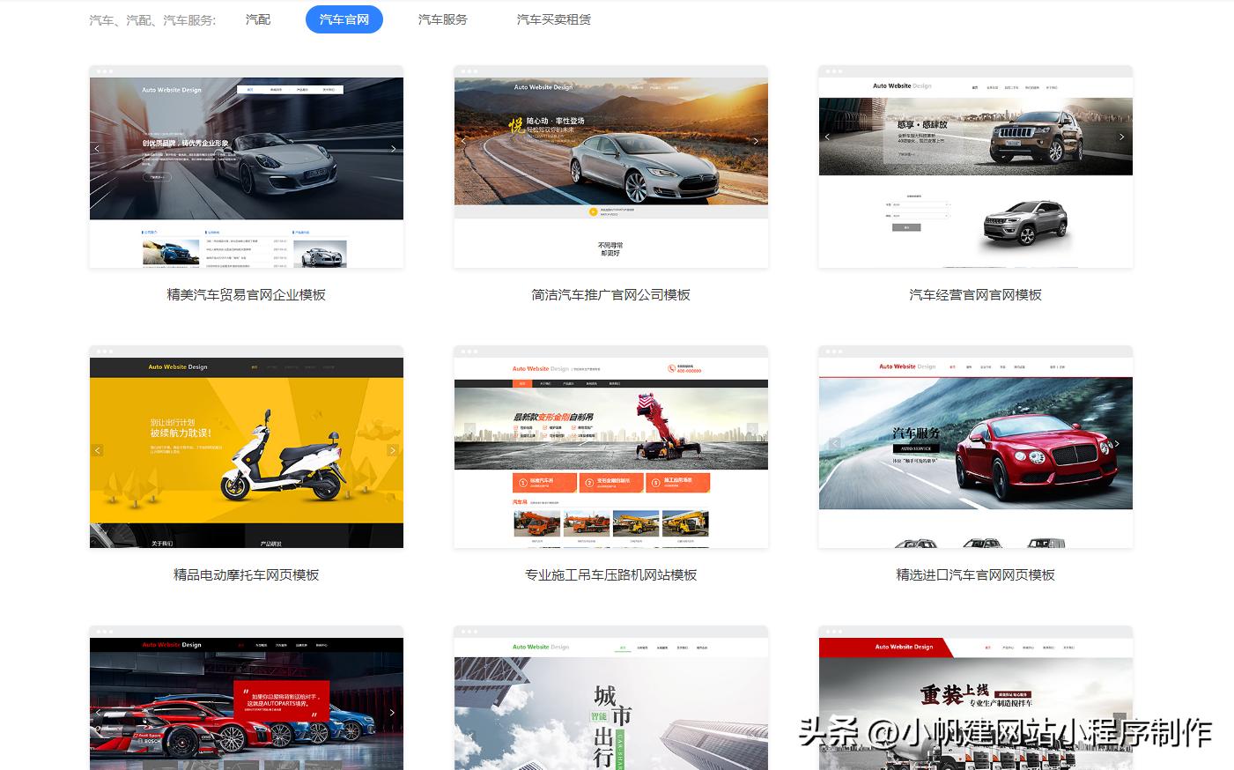This screenshot has width=1234, height=770.
Task: Click next arrow on 精选进口汽车官网网页模板 preview
Action: tap(1117, 443)
